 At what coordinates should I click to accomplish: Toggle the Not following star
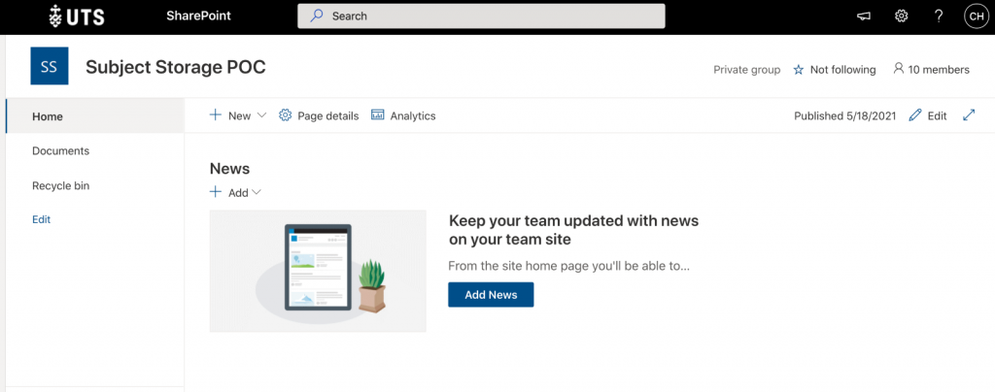pos(835,70)
